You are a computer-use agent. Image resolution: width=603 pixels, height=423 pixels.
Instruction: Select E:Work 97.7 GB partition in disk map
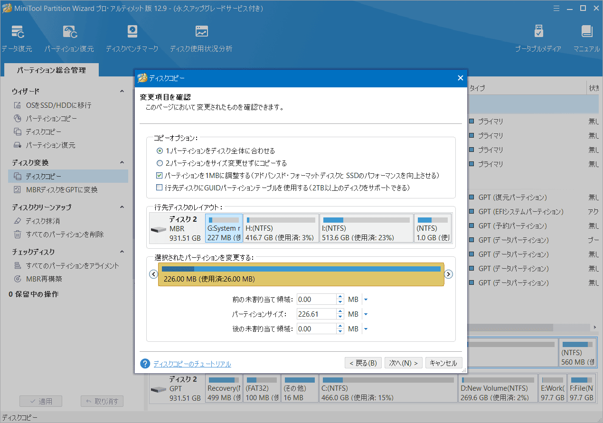coord(552,388)
